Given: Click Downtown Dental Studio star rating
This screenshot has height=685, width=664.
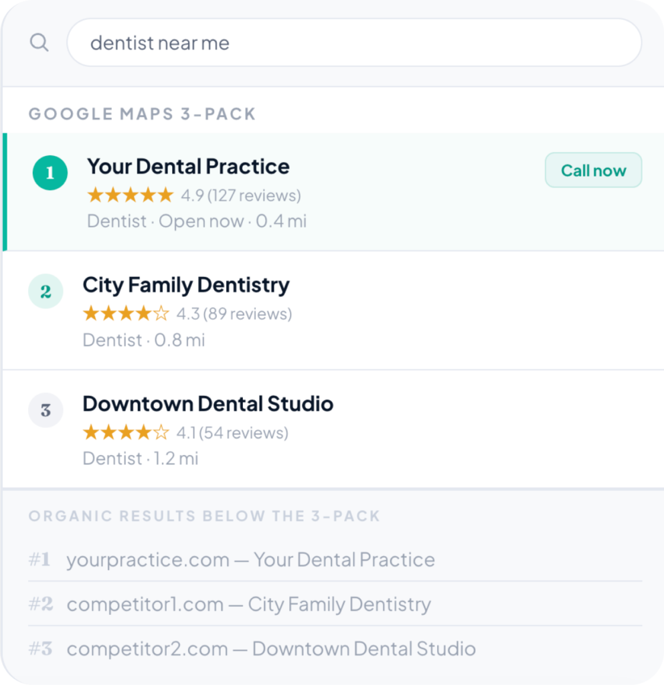Looking at the screenshot, I should [x=126, y=433].
